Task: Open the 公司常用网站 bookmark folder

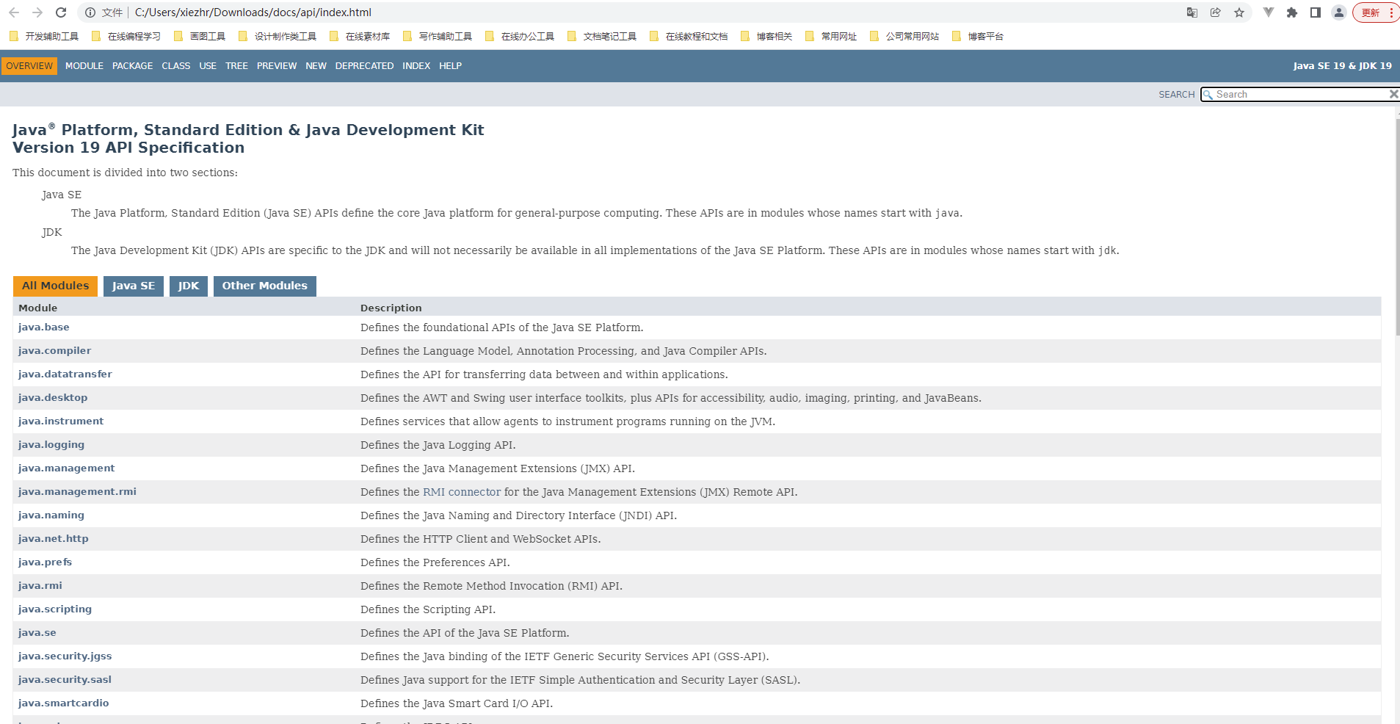Action: pyautogui.click(x=904, y=36)
